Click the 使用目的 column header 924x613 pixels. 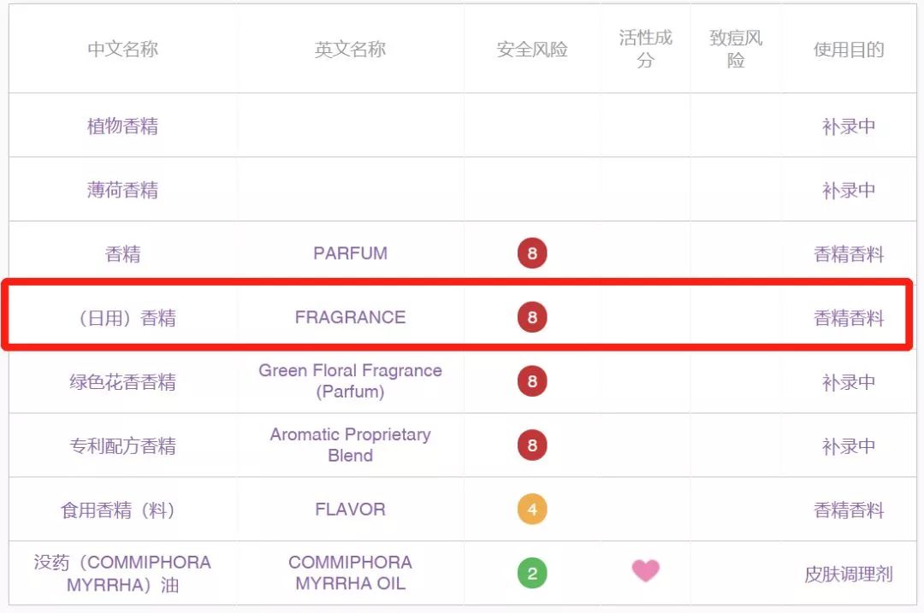(849, 50)
